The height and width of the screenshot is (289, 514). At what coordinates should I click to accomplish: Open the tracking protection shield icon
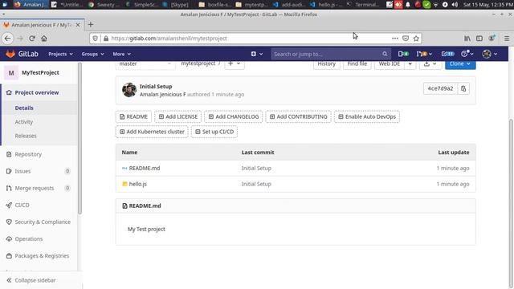tap(95, 39)
